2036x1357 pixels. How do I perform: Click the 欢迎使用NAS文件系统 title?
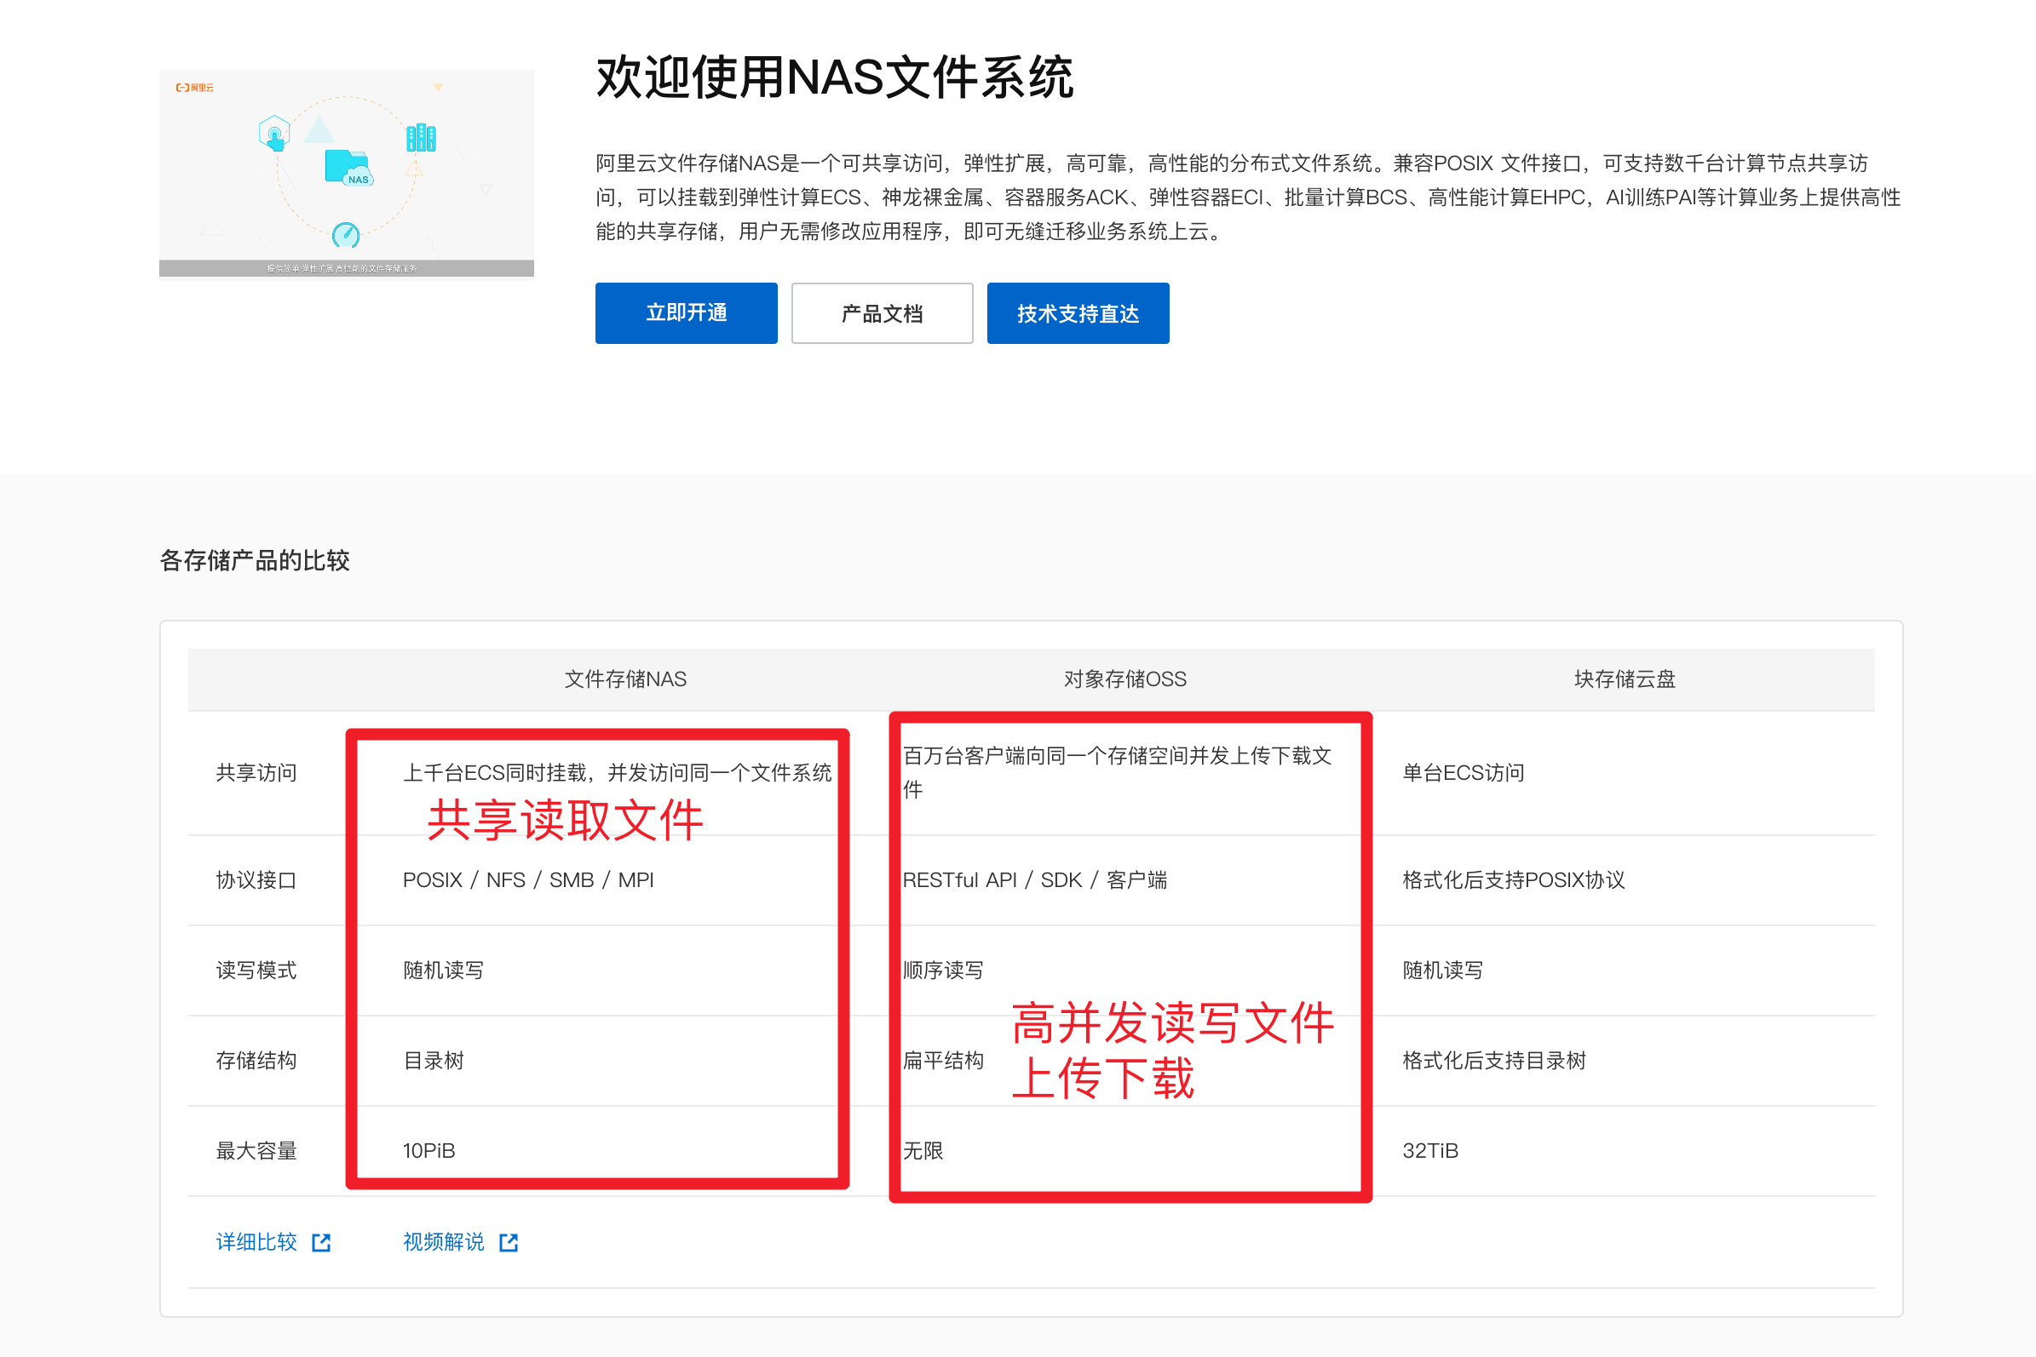834,77
